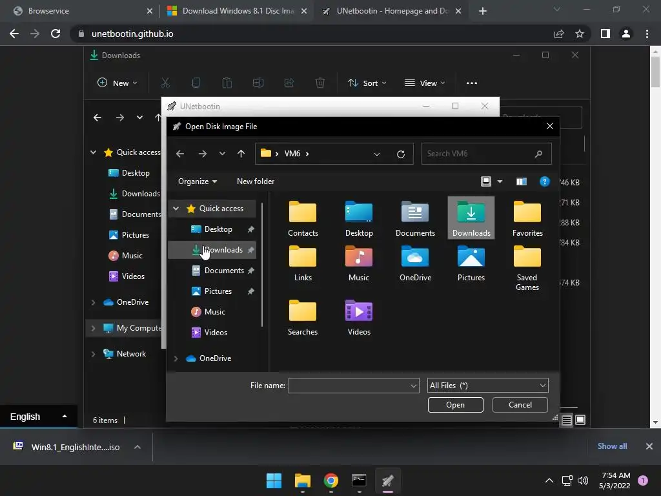Screen dimensions: 661x496
Task: Select the Downloads folder in file list
Action: 471,218
